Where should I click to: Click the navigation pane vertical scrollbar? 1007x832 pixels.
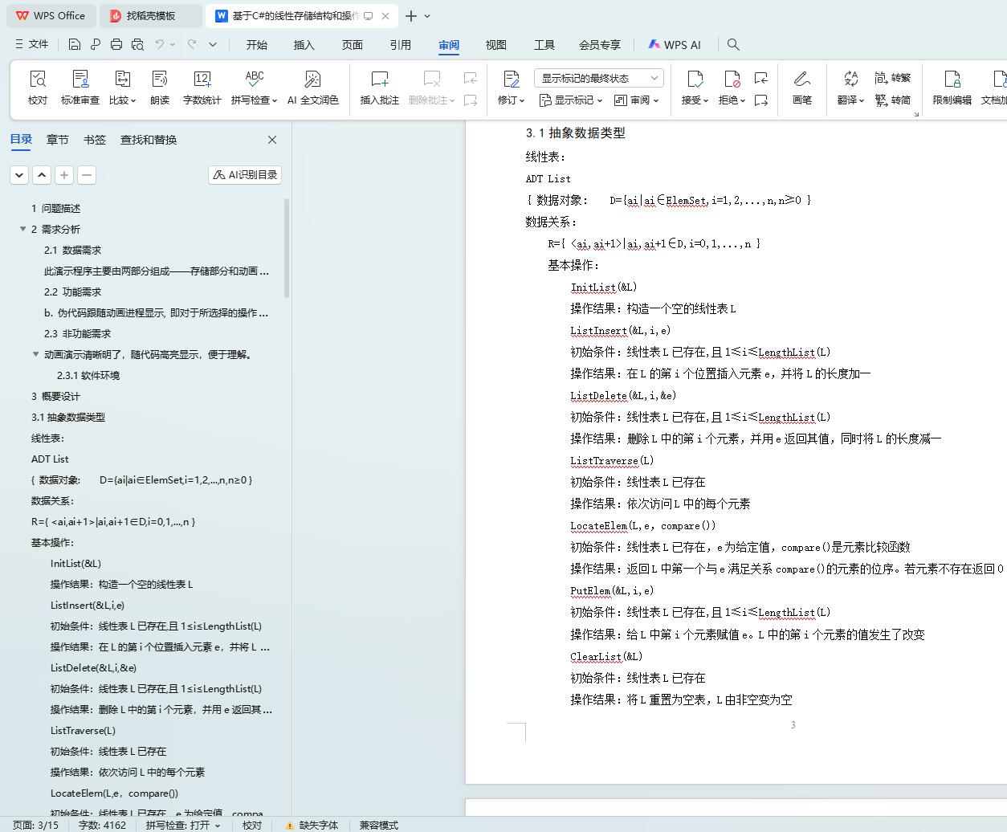tap(287, 249)
